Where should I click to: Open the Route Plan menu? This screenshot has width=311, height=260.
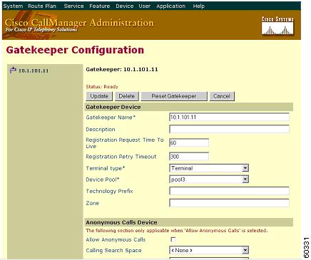pyautogui.click(x=42, y=6)
